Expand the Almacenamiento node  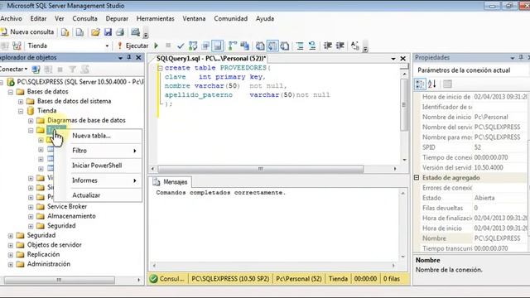[x=31, y=216]
